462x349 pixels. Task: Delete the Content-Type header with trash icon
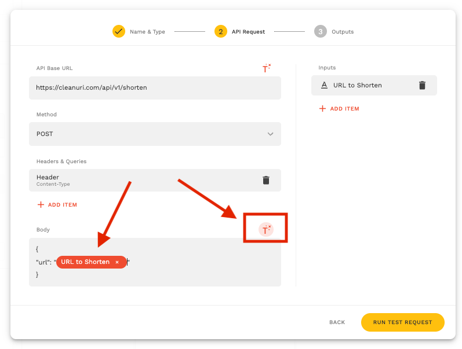click(x=266, y=180)
